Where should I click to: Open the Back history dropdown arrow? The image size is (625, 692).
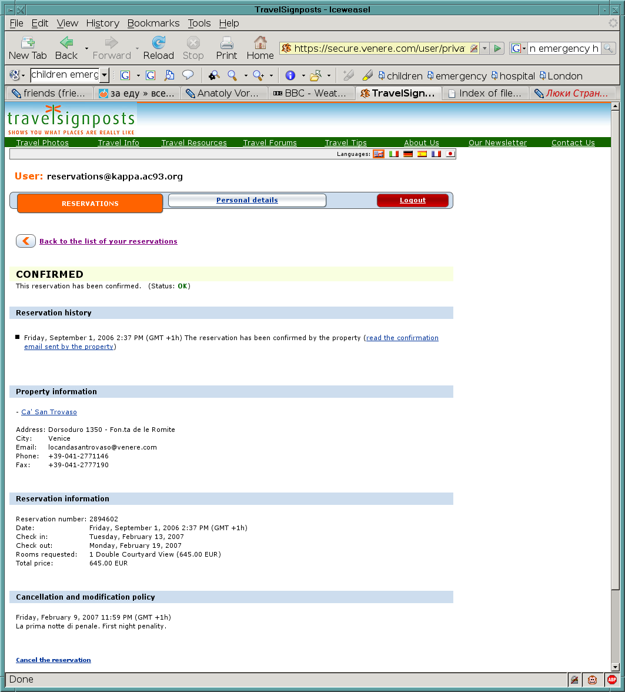pos(86,48)
